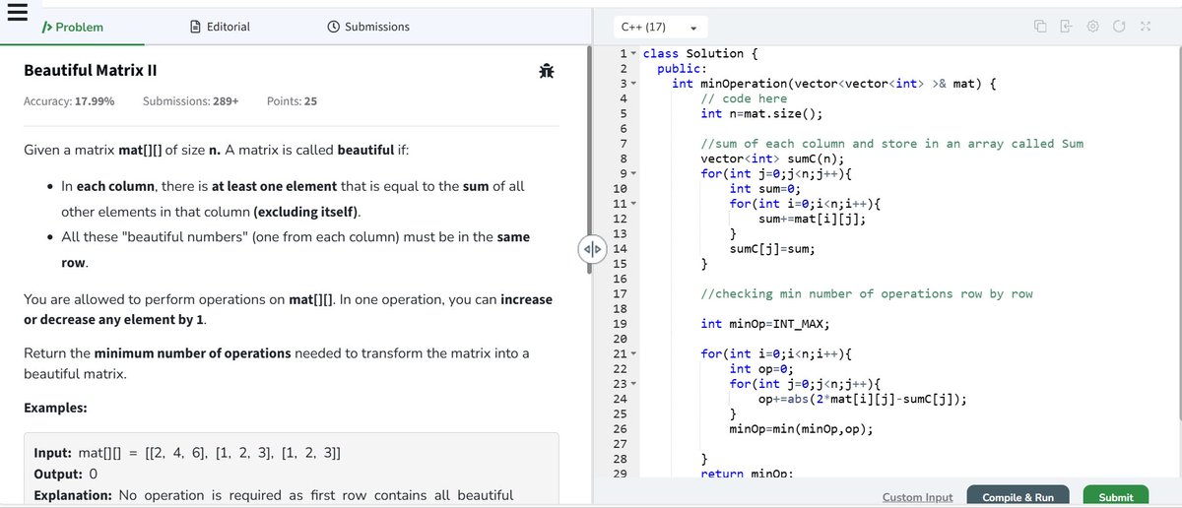Click line number 19 in the gutter

(x=621, y=323)
